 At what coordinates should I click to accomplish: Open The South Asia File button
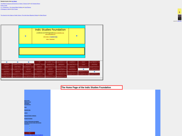[83, 74]
